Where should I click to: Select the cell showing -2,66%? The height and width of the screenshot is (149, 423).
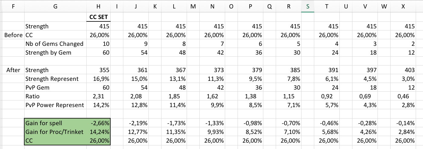[100, 123]
